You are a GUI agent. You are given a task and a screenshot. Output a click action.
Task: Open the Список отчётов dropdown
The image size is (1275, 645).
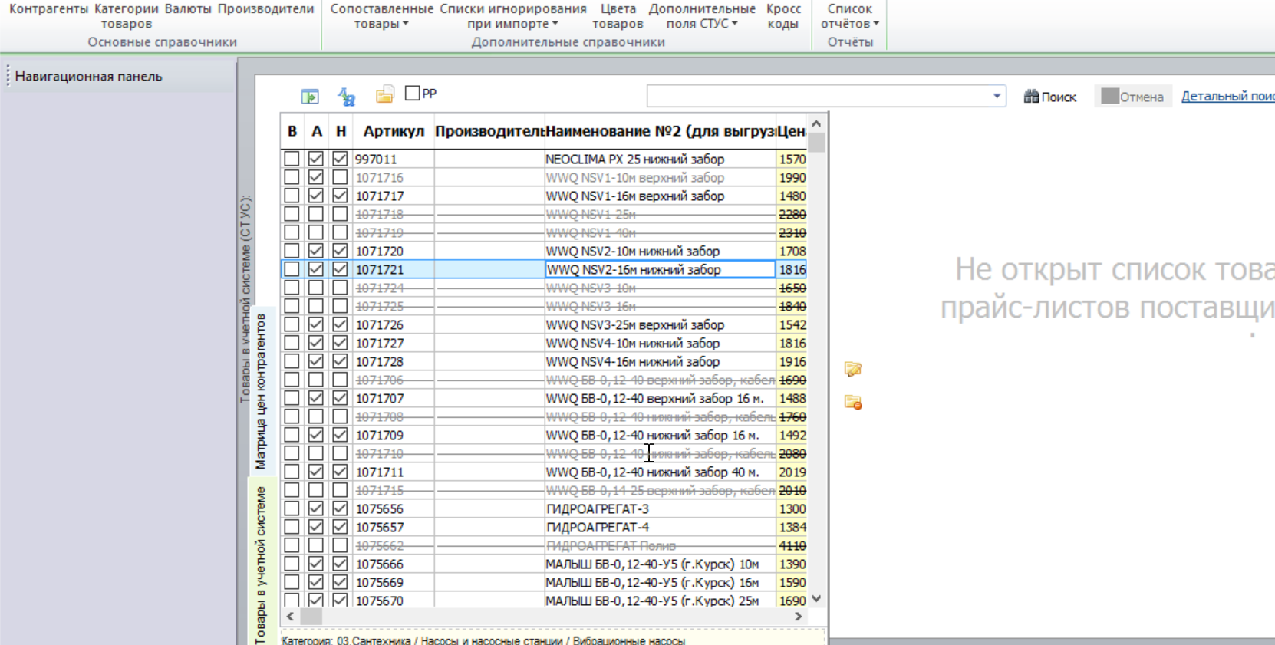tap(849, 16)
